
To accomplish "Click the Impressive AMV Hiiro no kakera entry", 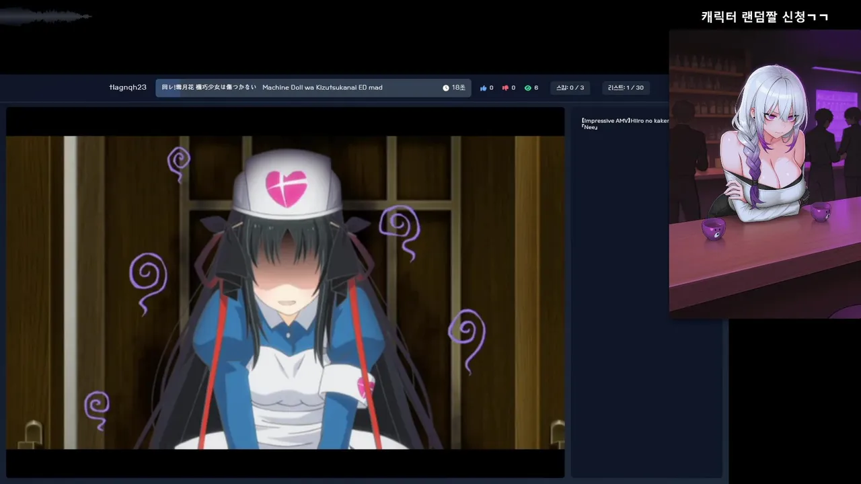I will 625,124.
